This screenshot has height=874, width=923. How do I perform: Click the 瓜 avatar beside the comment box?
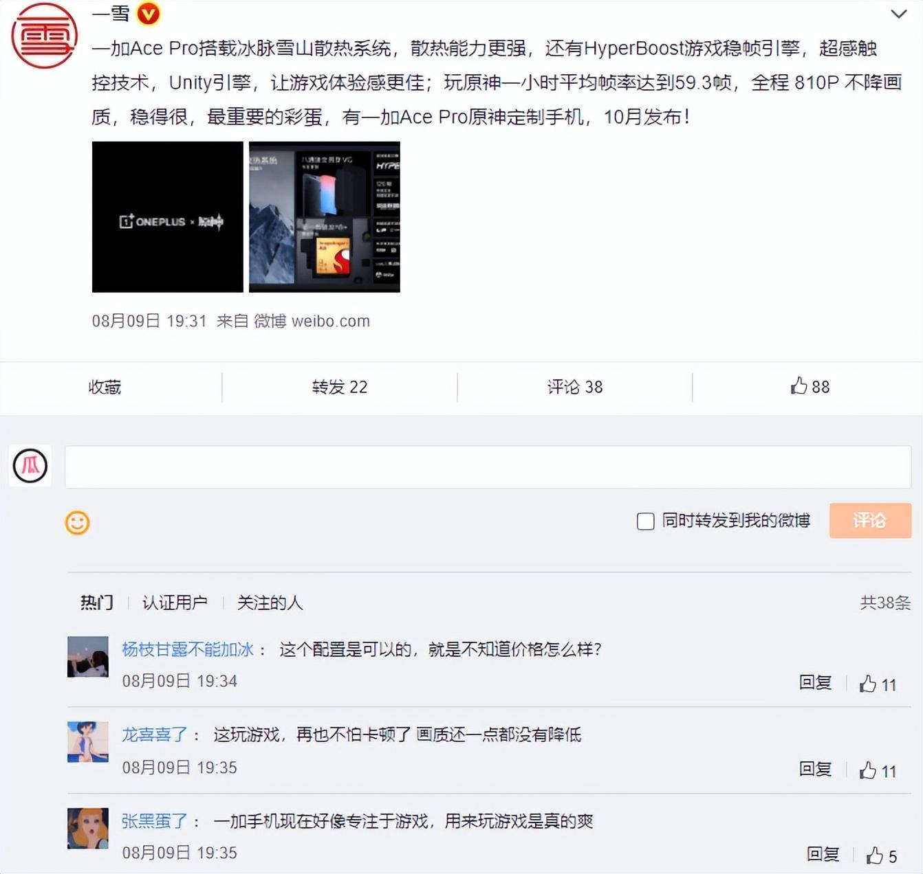point(30,465)
